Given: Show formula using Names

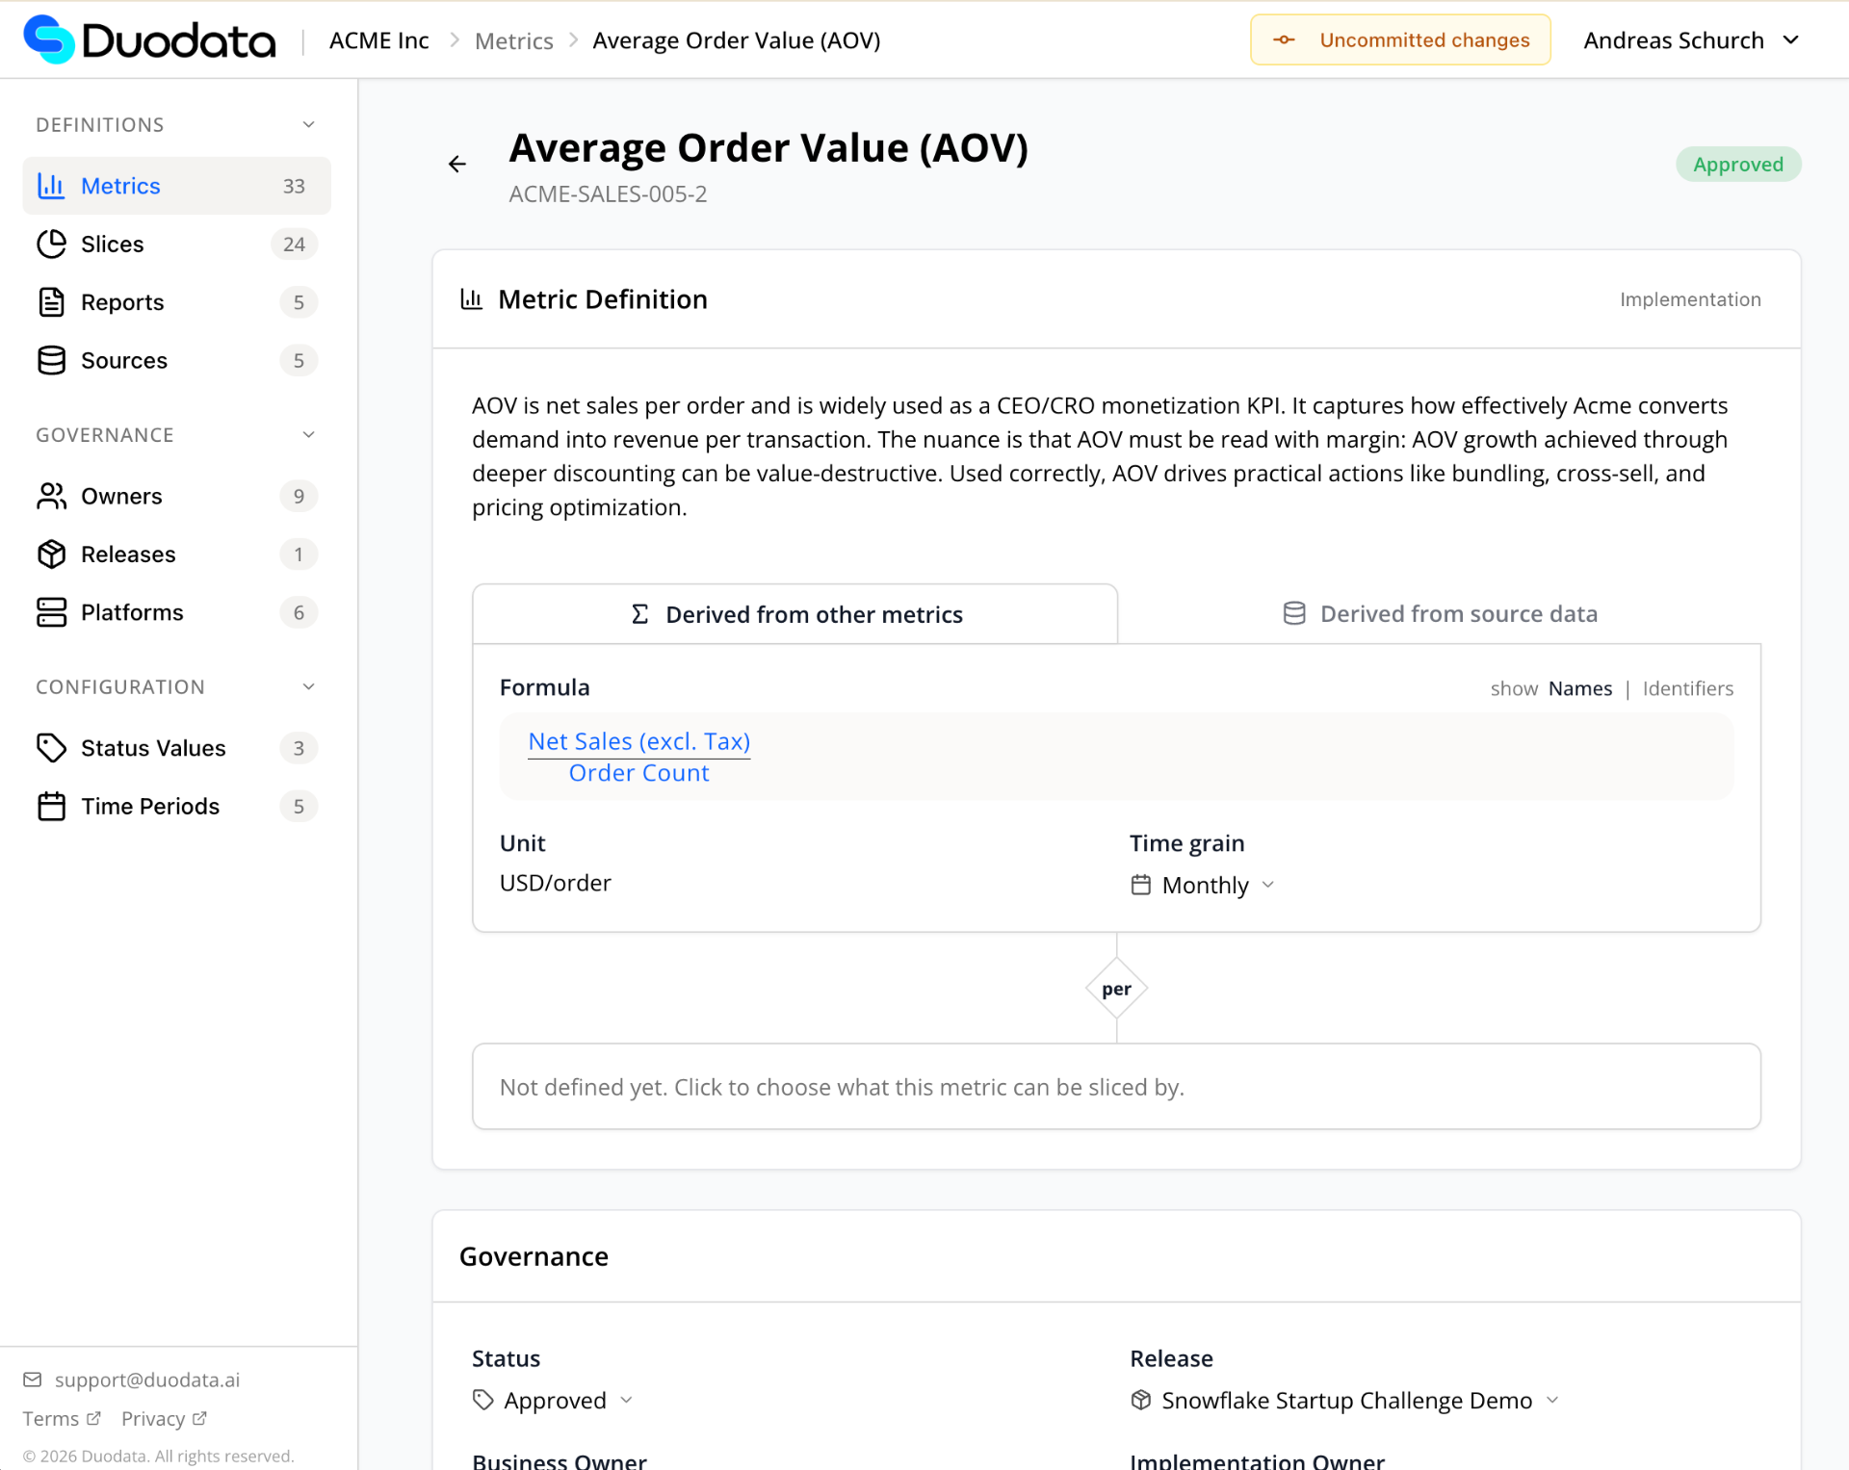Looking at the screenshot, I should coord(1579,689).
